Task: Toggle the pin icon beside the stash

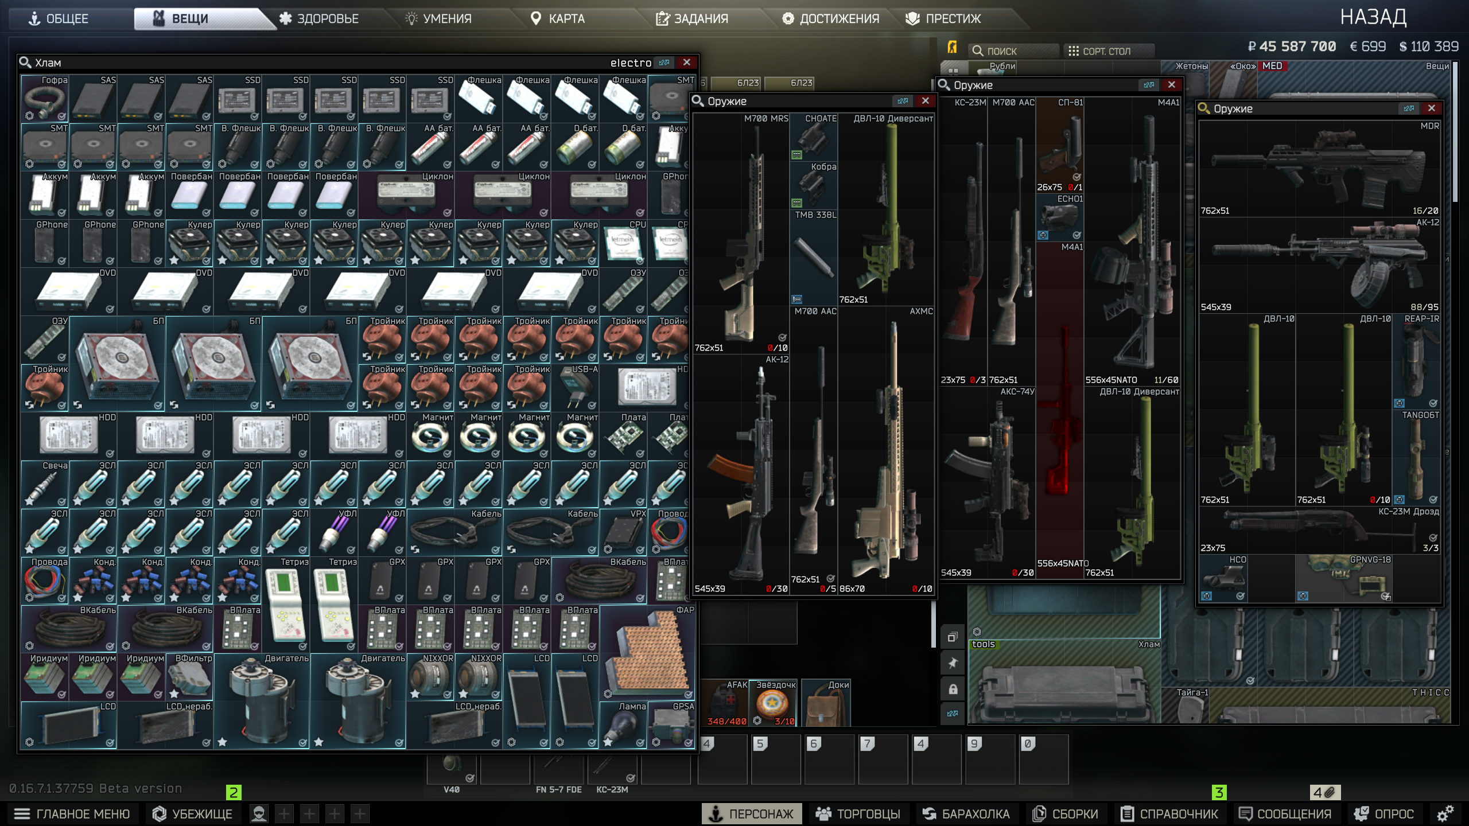Action: [x=953, y=663]
